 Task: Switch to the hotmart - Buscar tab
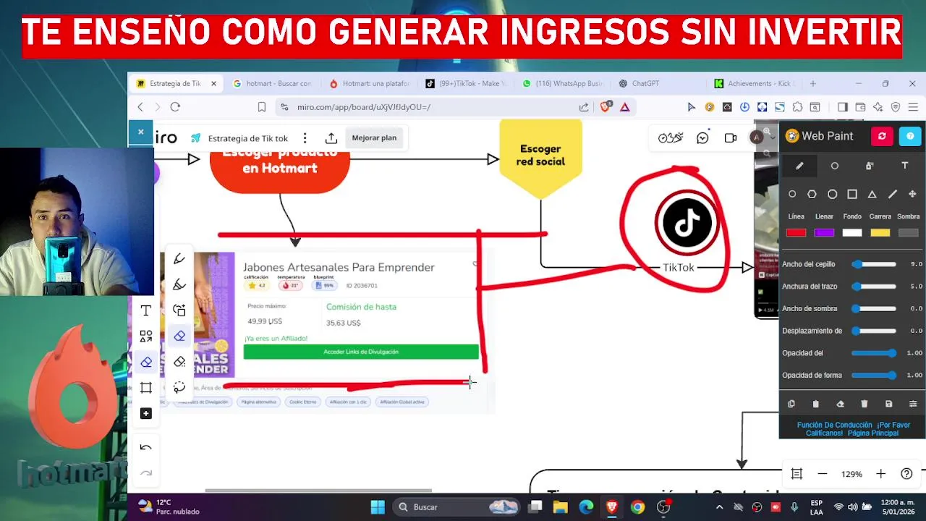coord(273,83)
